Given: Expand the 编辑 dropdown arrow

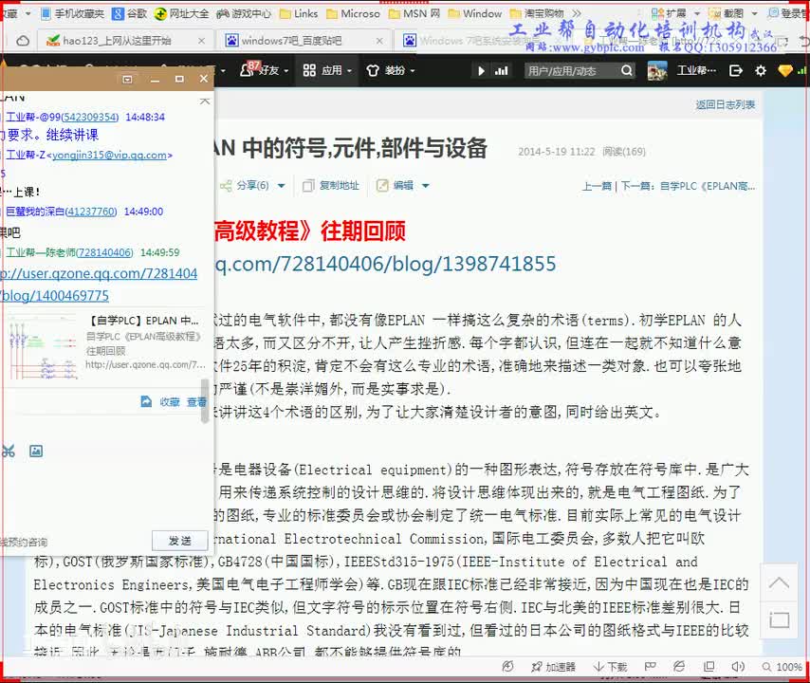Looking at the screenshot, I should [426, 186].
